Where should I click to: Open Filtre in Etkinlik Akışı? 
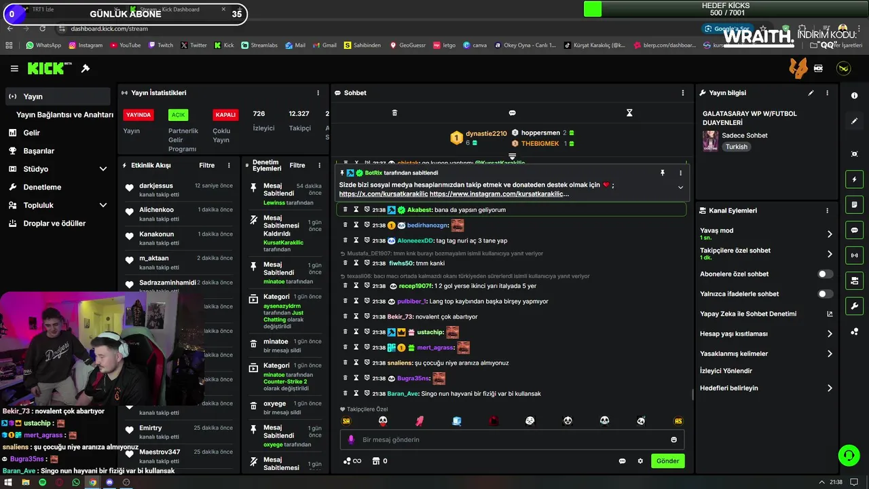(206, 165)
